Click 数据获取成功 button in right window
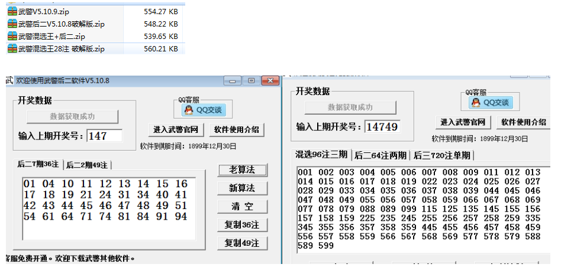574x277 pixels. [350, 107]
